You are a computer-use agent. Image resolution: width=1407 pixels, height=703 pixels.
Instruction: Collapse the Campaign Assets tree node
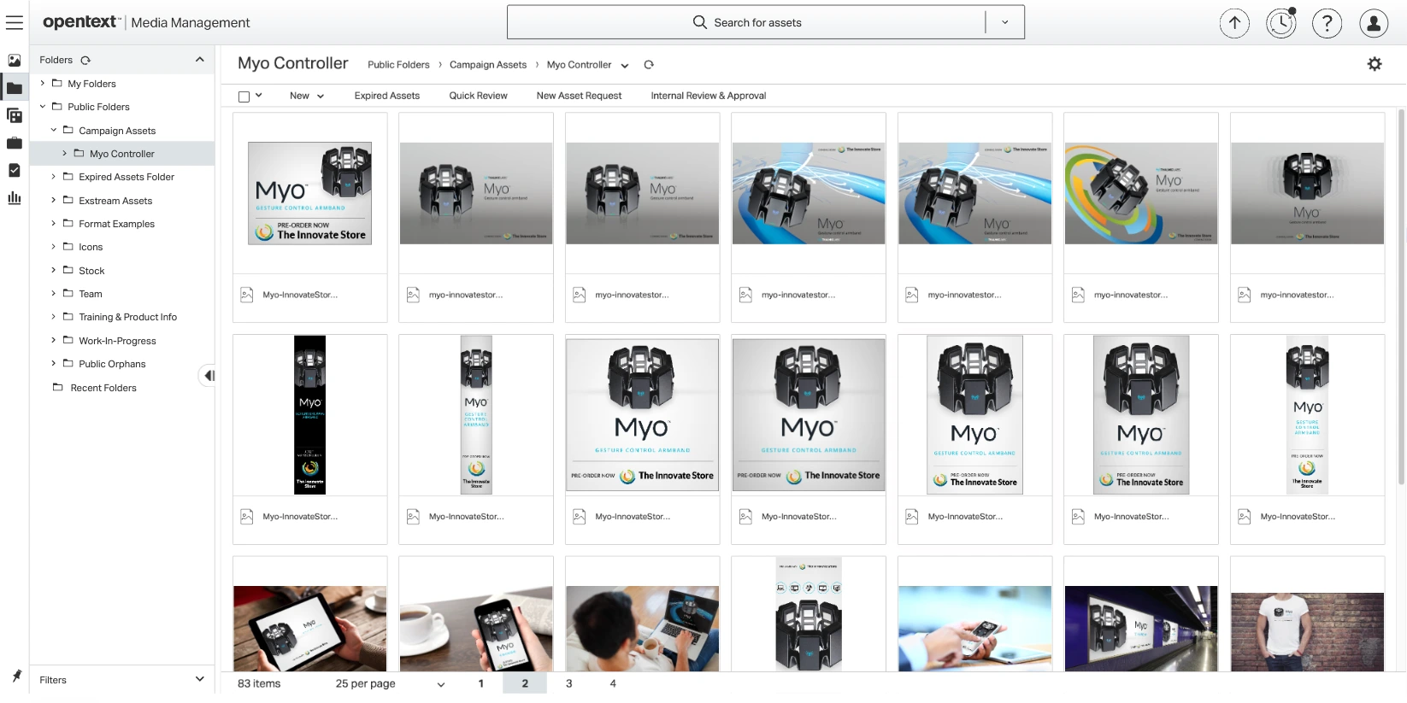pos(54,131)
